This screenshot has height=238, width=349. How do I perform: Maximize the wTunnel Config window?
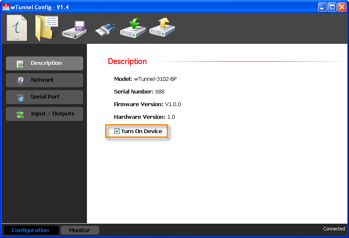coord(332,7)
